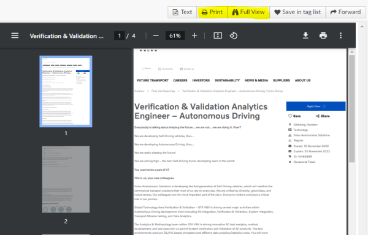
Task: Click the Apply Now button
Action: 316,106
